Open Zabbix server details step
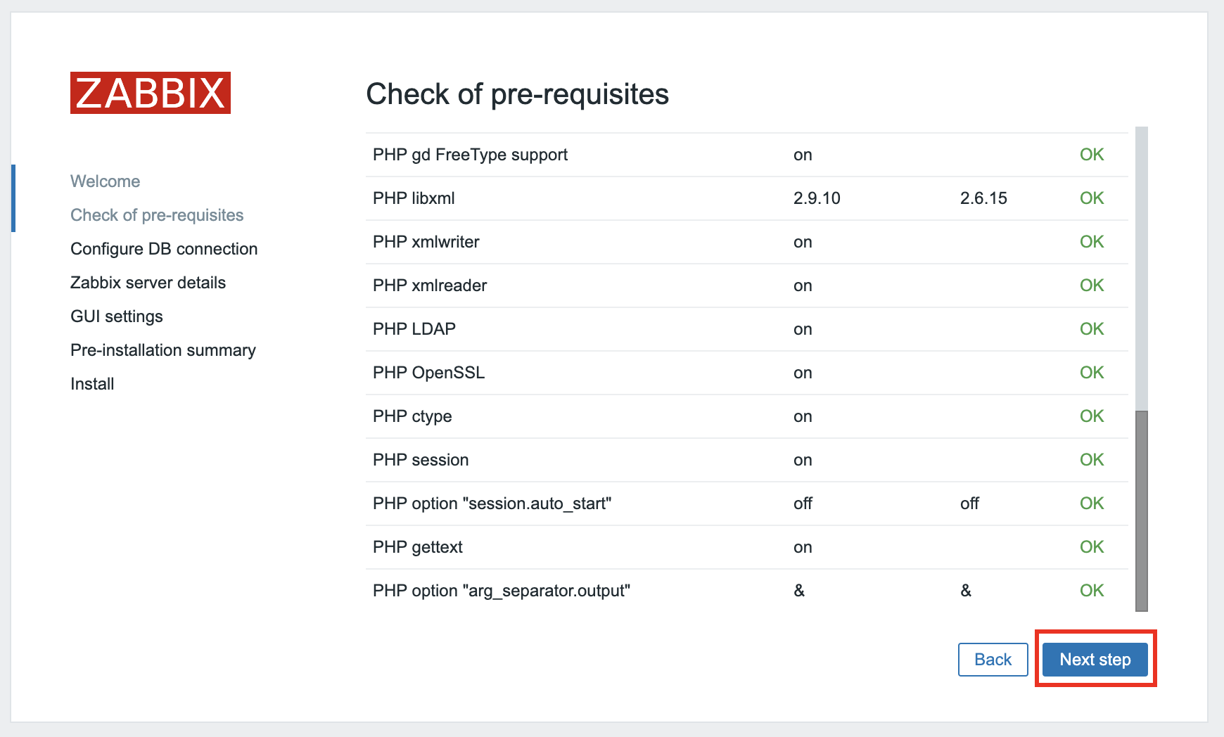The height and width of the screenshot is (737, 1224). coord(148,283)
